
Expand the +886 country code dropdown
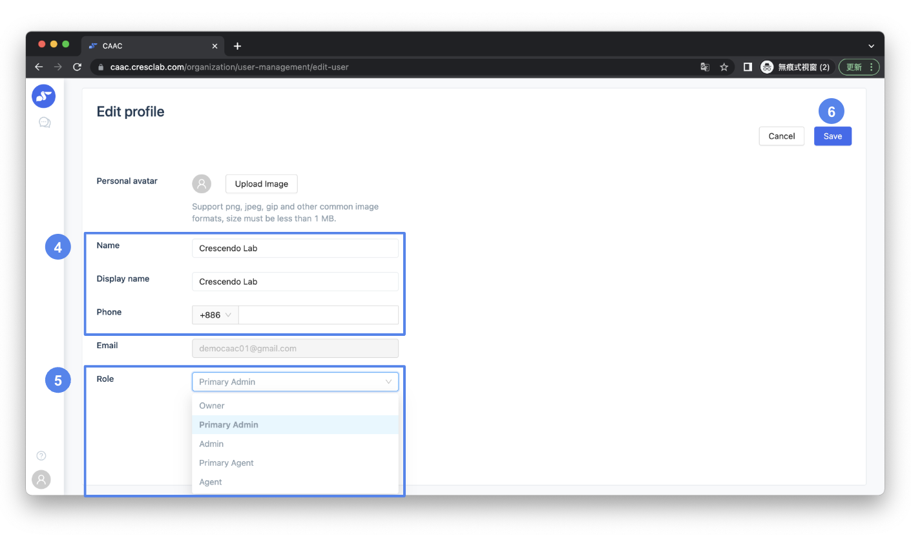click(215, 315)
